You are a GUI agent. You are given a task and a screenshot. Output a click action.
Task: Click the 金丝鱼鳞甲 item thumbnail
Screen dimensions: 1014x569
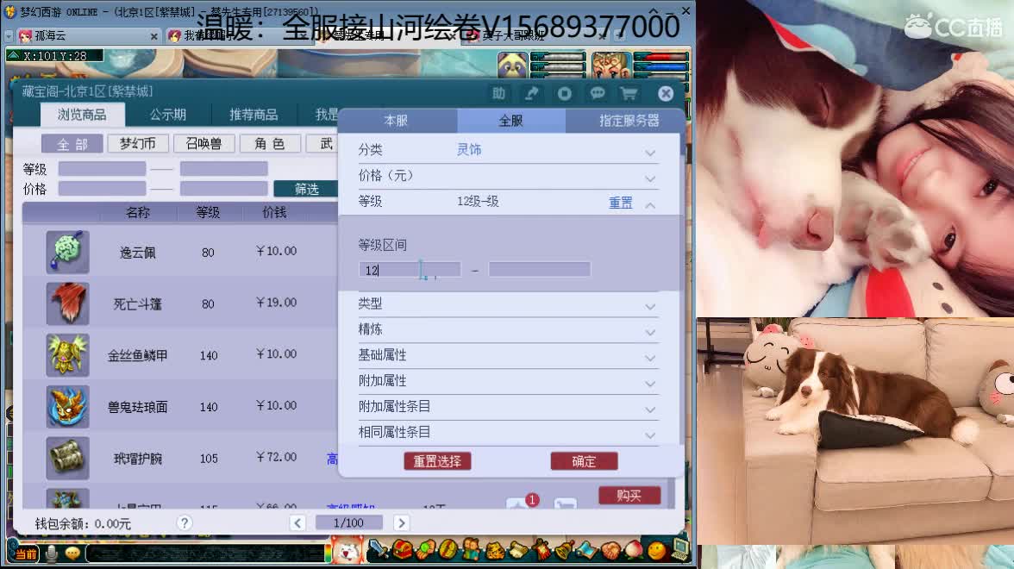(x=68, y=355)
